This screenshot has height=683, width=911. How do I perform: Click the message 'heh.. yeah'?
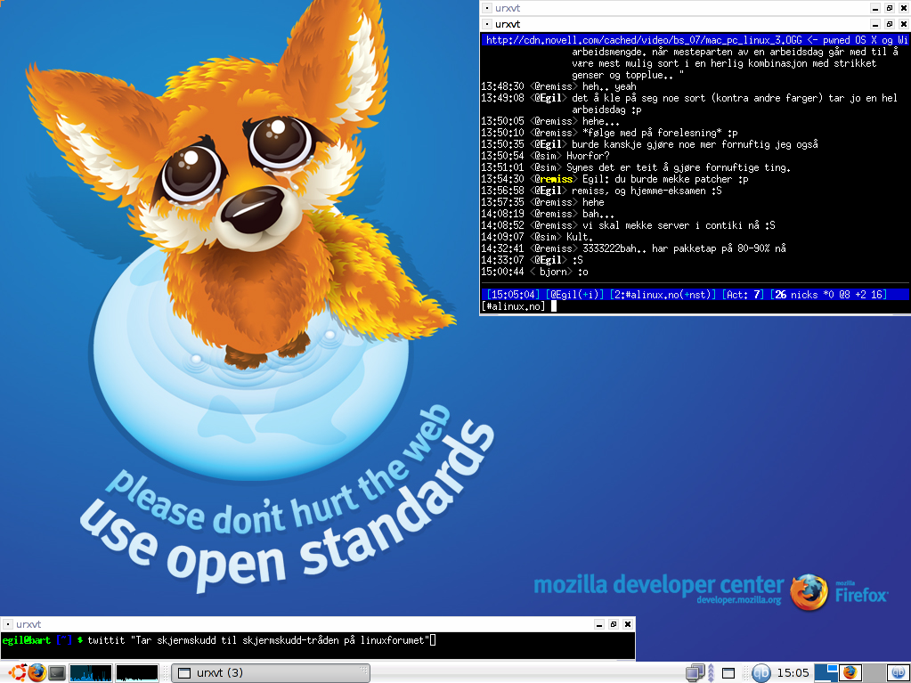pyautogui.click(x=609, y=86)
